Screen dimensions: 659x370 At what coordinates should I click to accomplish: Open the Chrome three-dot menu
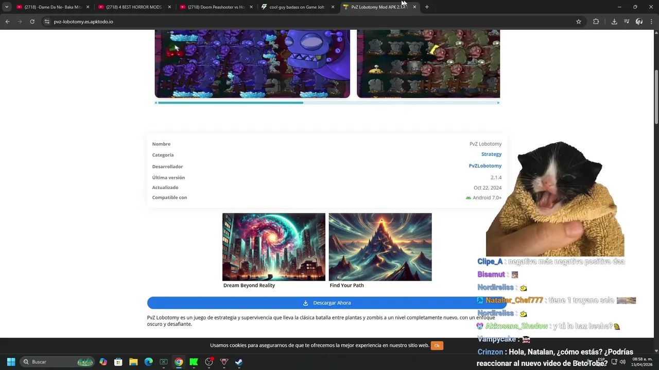click(x=651, y=22)
